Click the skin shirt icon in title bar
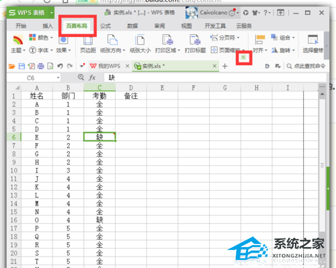 255,13
